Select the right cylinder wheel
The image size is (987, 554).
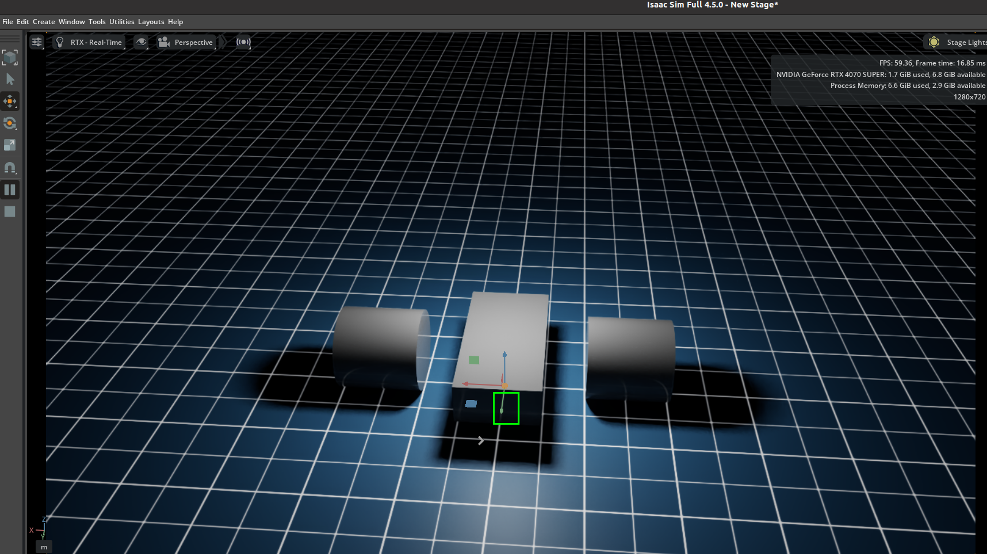[630, 359]
